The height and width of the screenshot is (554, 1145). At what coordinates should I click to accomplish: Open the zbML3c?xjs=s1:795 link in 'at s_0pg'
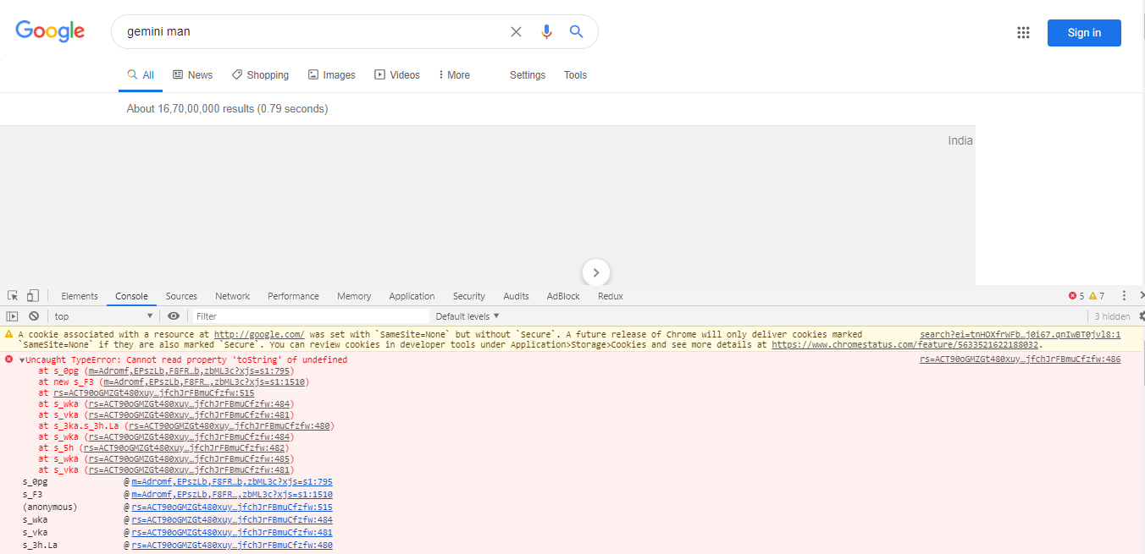coord(191,371)
